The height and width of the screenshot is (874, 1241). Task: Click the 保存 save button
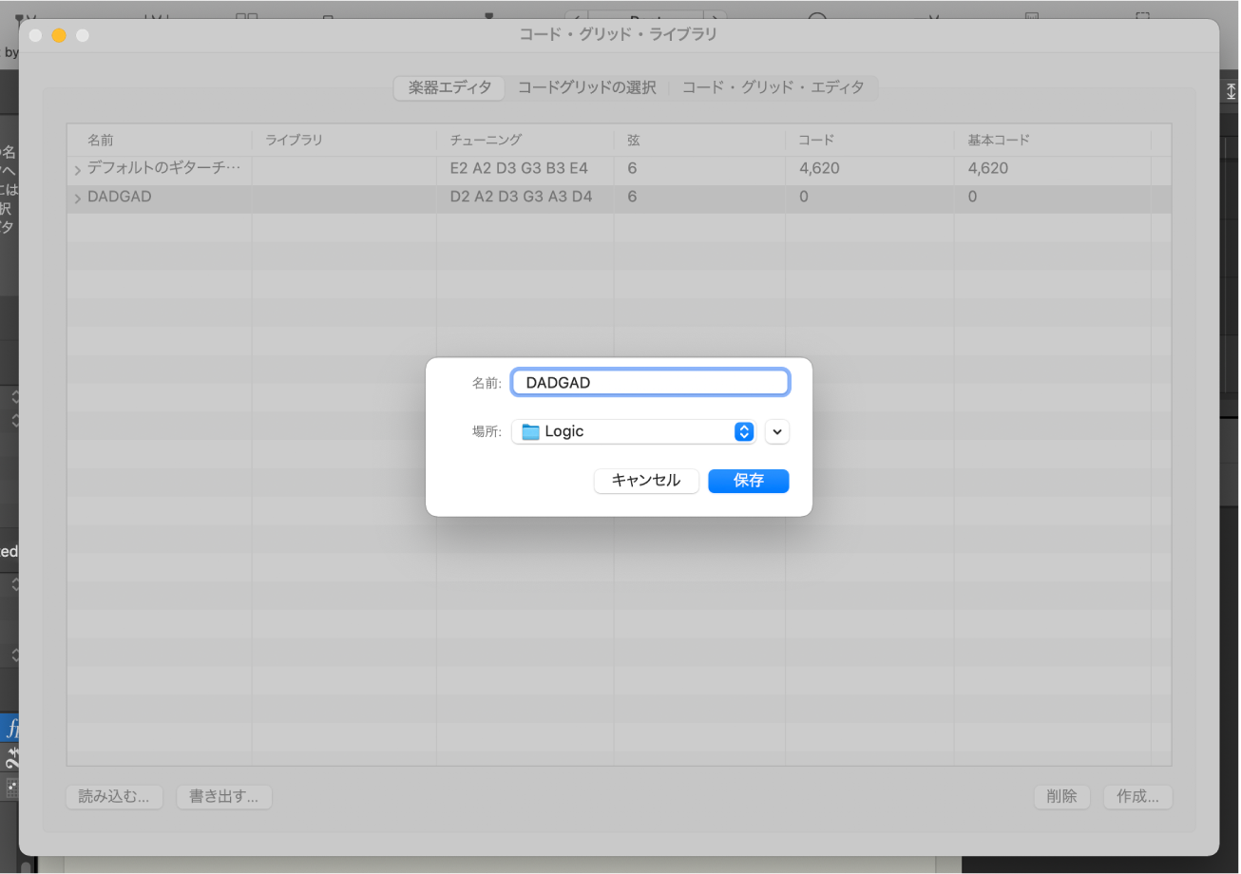coord(748,481)
